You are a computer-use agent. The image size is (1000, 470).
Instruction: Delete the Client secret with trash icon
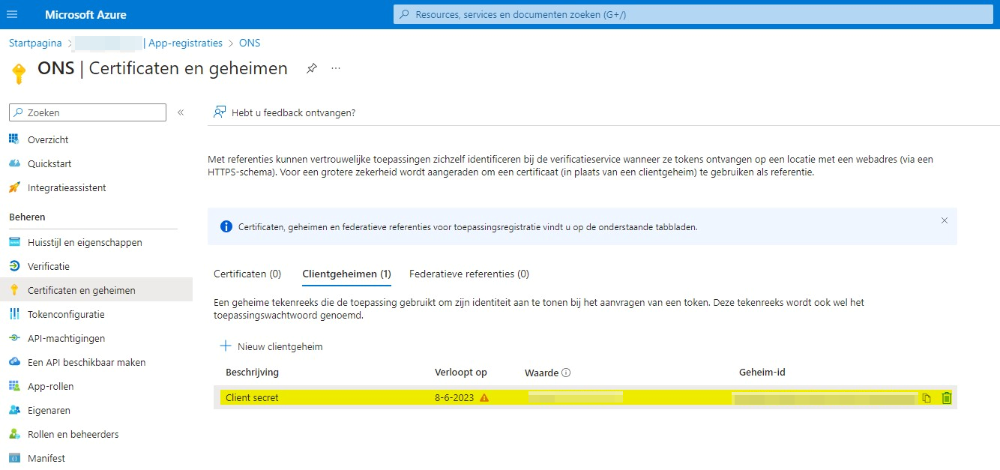[946, 398]
